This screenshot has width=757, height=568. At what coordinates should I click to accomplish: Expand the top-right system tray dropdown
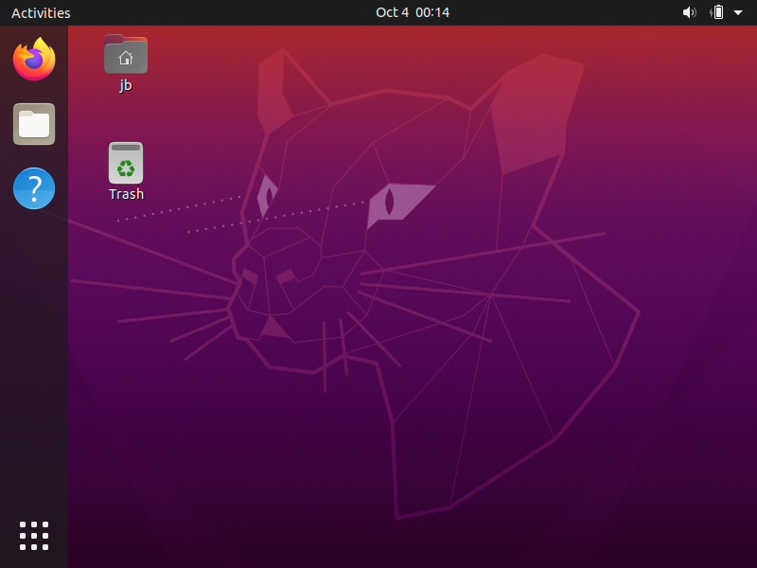pos(738,12)
